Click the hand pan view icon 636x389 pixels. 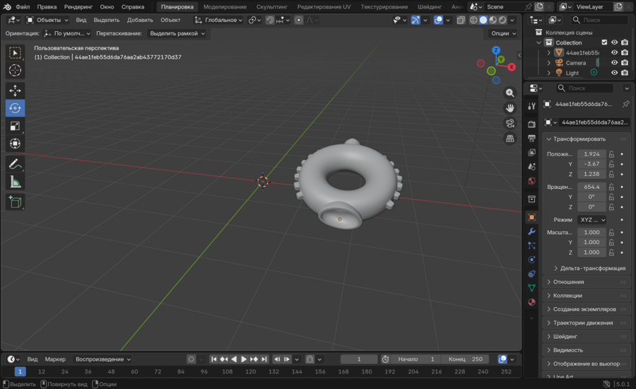click(x=510, y=108)
